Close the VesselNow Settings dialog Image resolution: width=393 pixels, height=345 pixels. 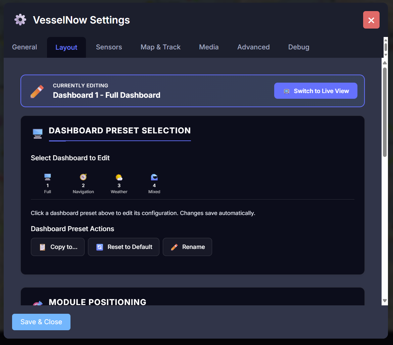pyautogui.click(x=371, y=19)
